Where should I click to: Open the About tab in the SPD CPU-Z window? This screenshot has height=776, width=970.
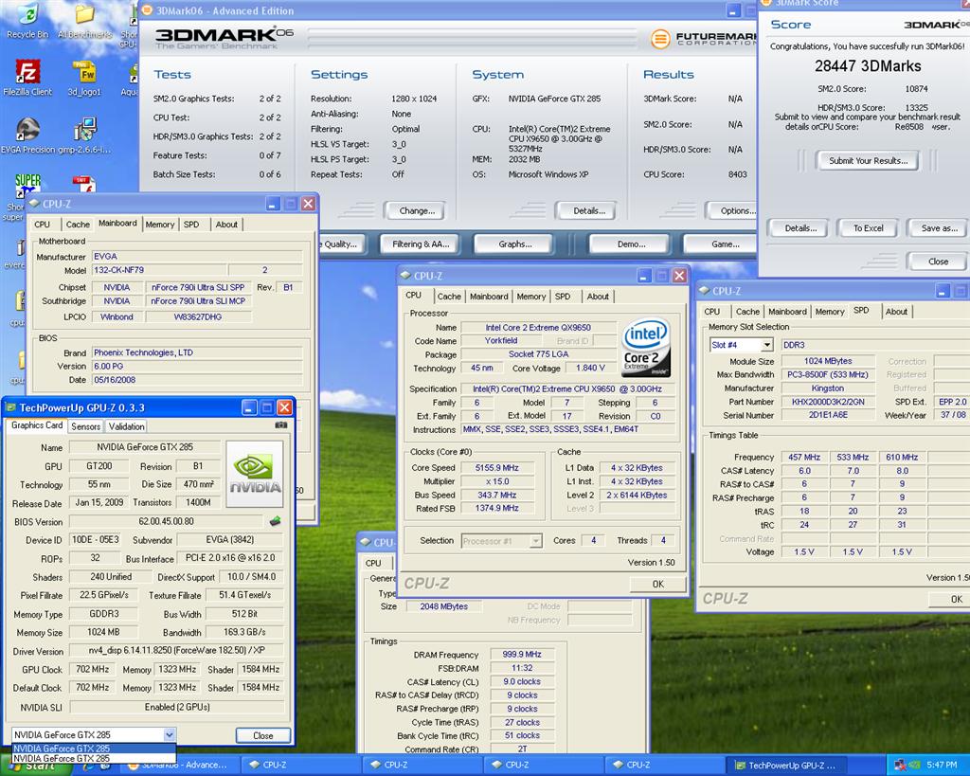coord(896,312)
